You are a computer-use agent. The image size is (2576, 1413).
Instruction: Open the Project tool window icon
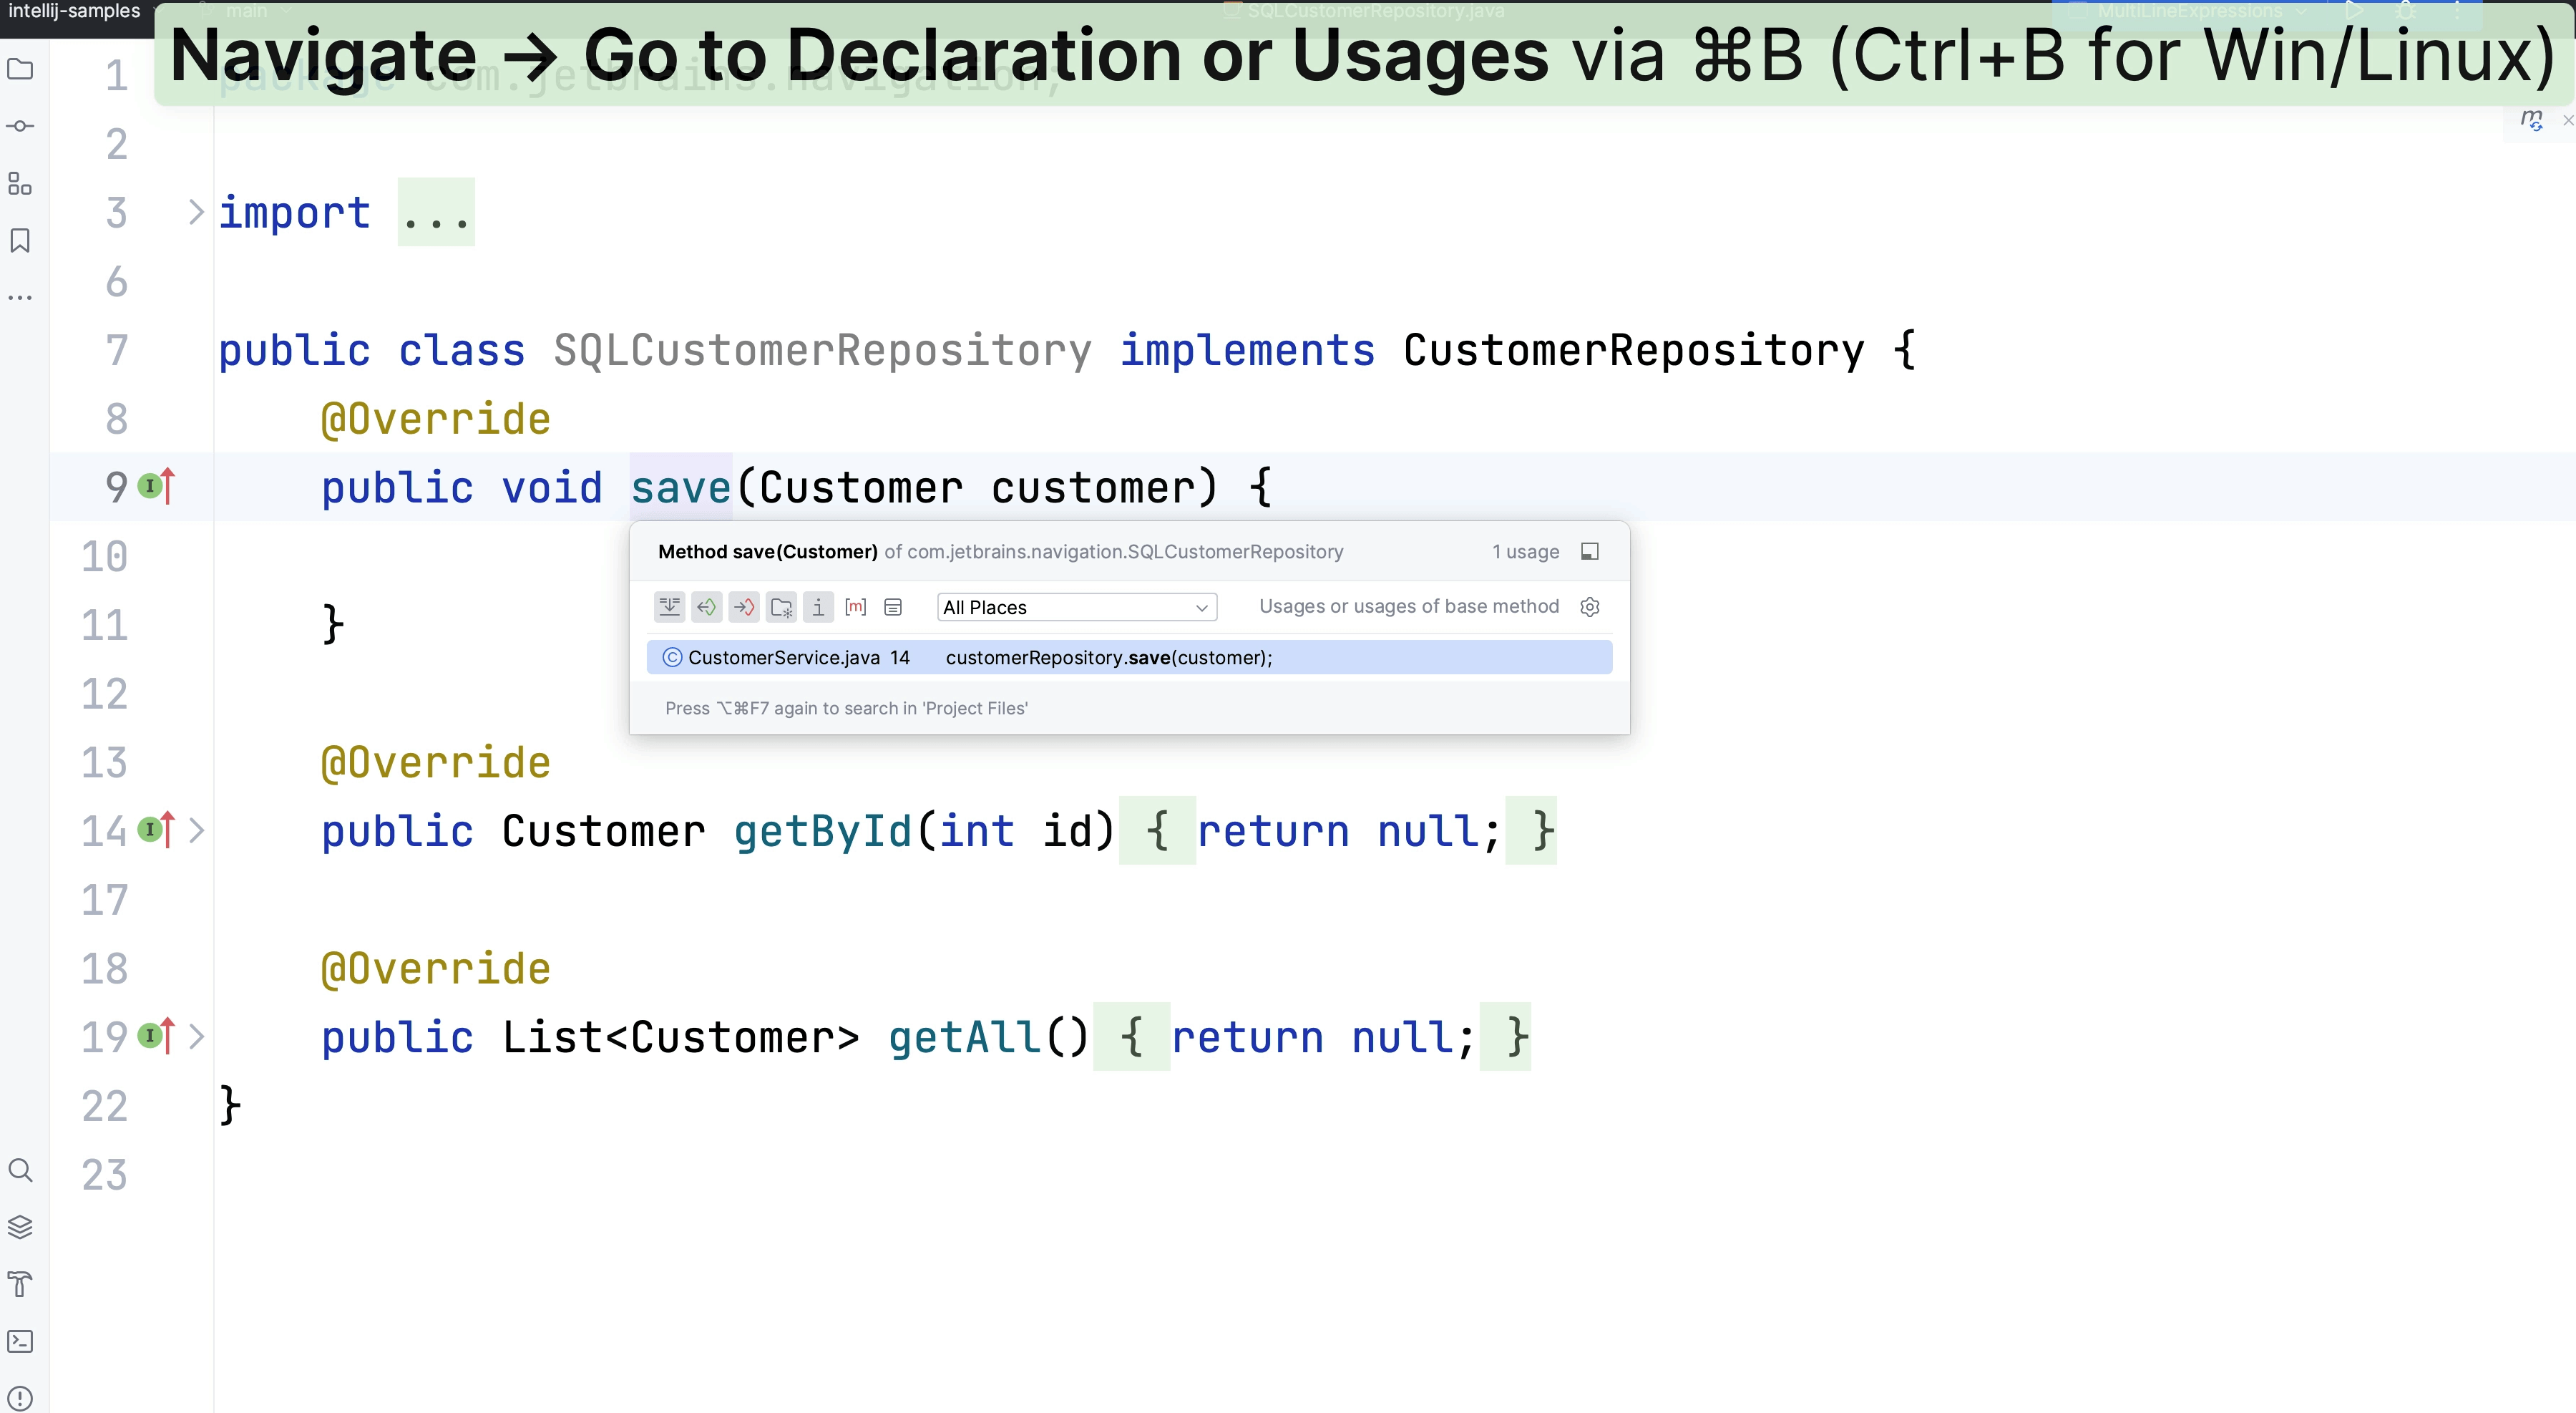[21, 69]
